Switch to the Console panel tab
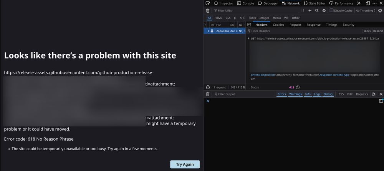Screen dimensions: 384x171 click(245, 3)
